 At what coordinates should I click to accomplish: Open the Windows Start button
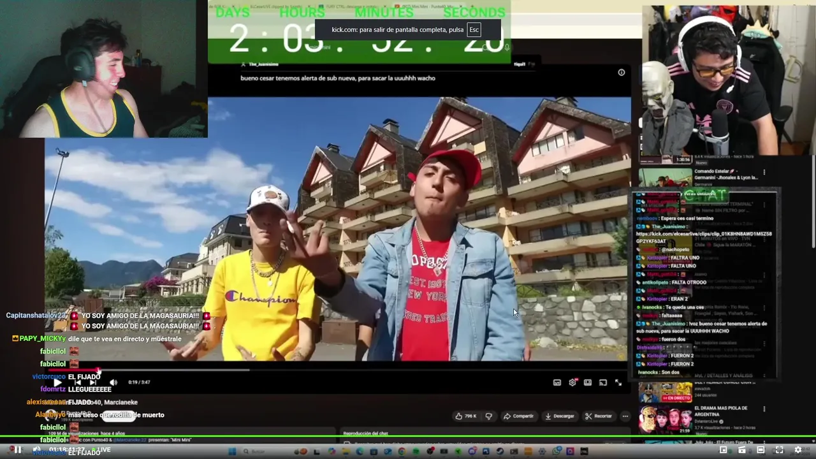click(232, 451)
